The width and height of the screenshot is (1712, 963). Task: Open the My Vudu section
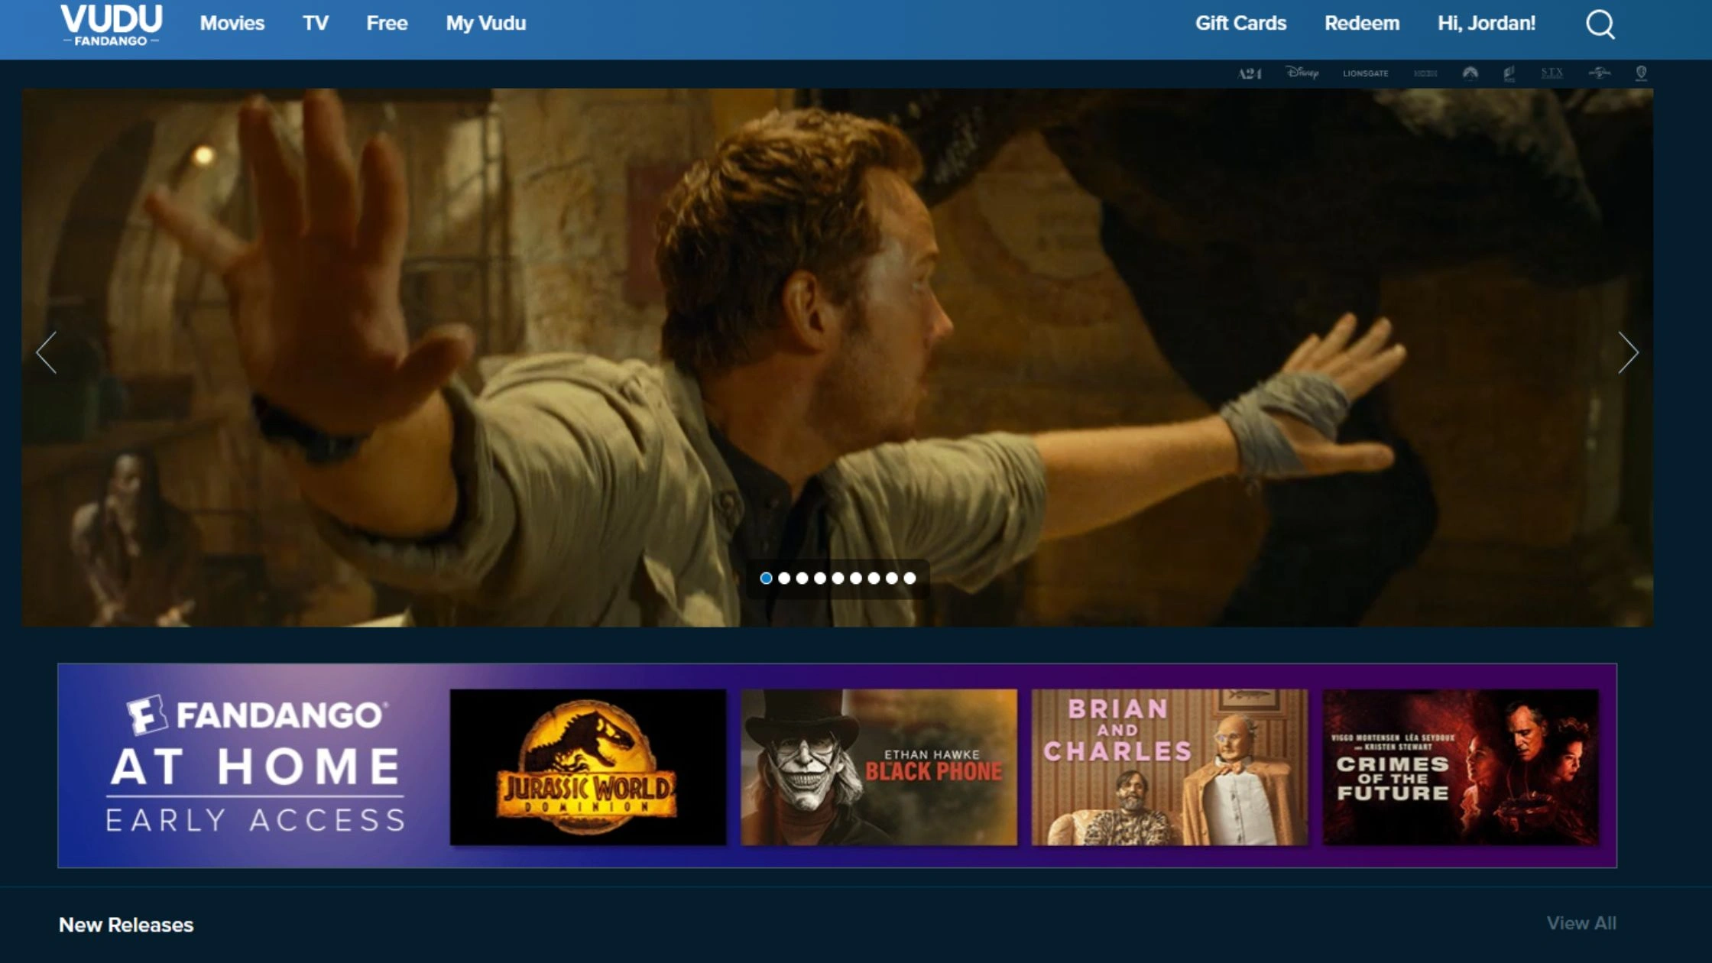485,24
